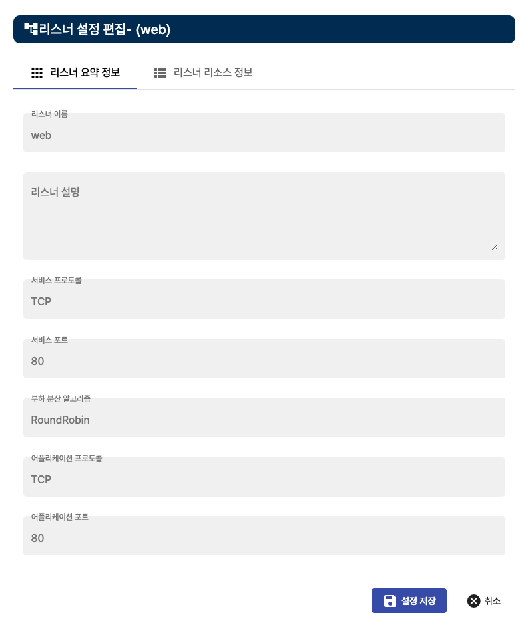
Task: Click into the 리스너 설명 text area
Action: pyautogui.click(x=264, y=216)
